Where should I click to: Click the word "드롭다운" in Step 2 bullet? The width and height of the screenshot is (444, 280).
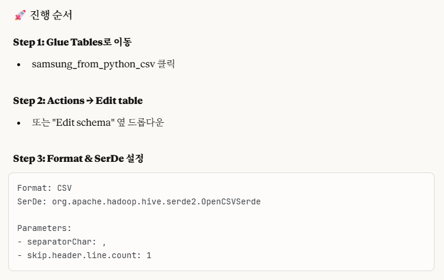145,122
